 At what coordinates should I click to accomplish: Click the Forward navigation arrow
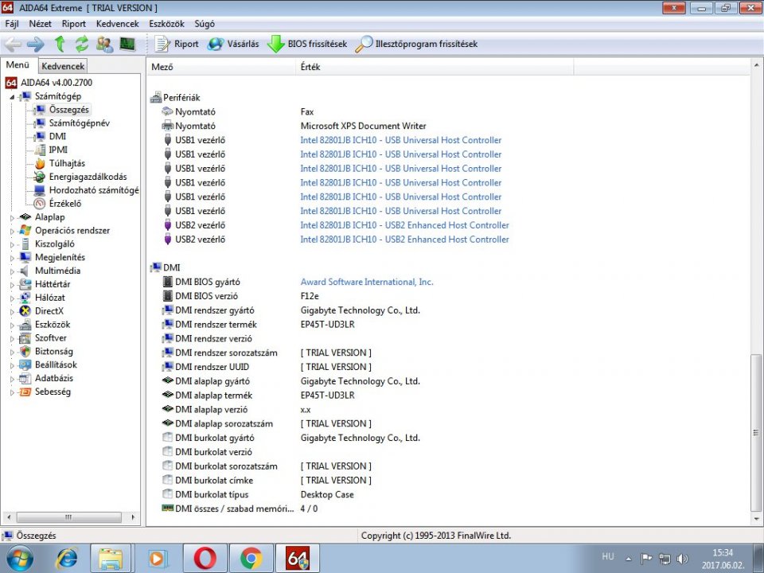coord(36,45)
